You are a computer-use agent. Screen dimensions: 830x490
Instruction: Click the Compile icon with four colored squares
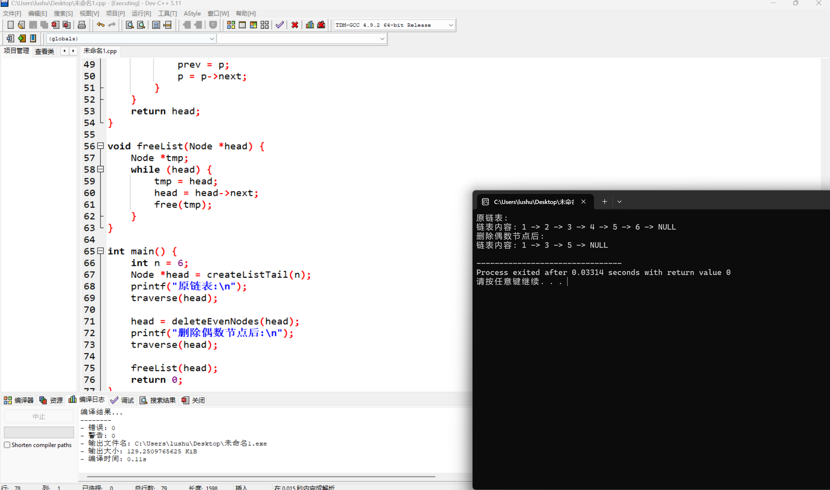pyautogui.click(x=231, y=25)
